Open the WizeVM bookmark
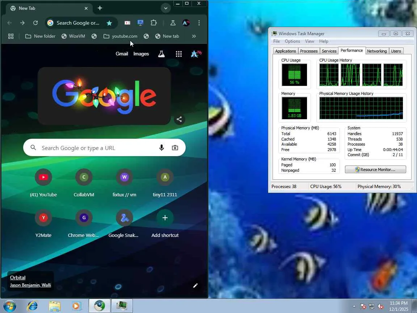 coord(73,36)
